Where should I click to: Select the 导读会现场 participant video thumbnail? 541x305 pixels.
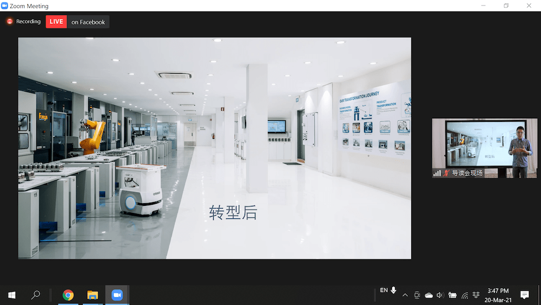[484, 147]
